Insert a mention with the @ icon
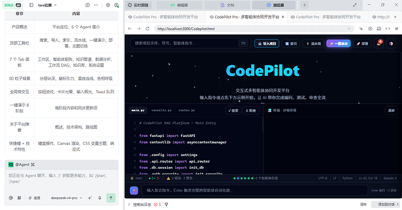This screenshot has width=402, height=210. coord(10,198)
